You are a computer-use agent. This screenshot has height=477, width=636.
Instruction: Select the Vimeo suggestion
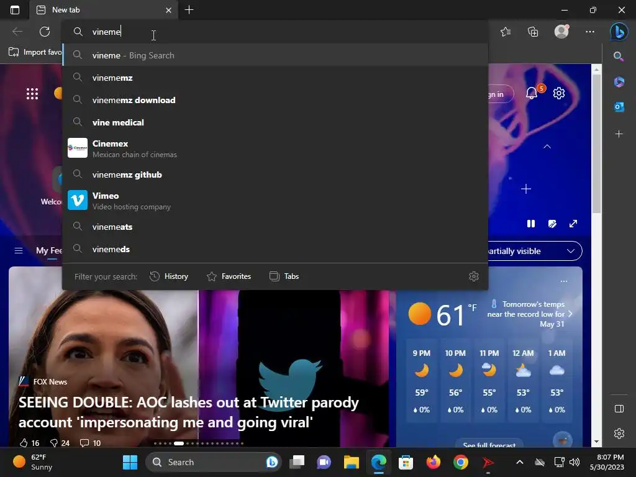coord(275,201)
